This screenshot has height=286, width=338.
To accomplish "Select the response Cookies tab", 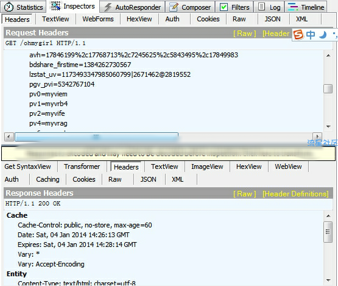I will tap(84, 179).
